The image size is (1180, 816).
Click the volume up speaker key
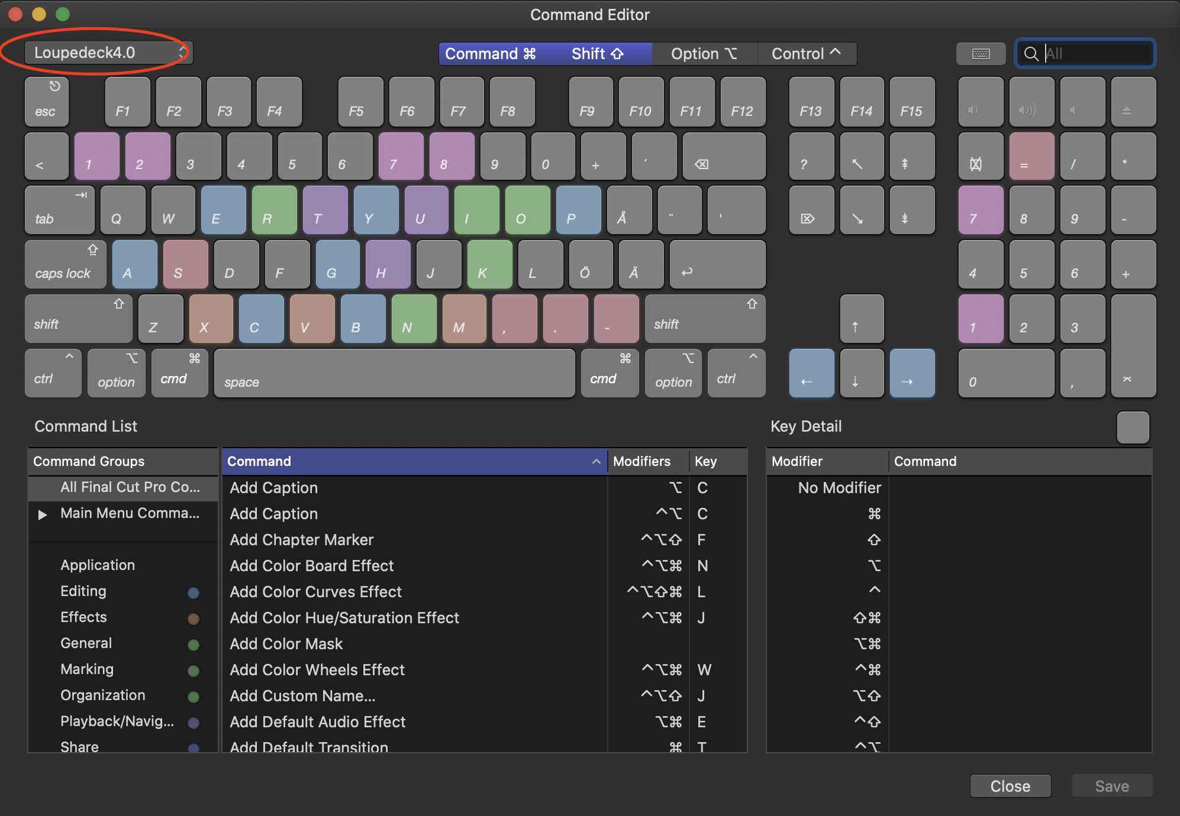tap(1031, 102)
